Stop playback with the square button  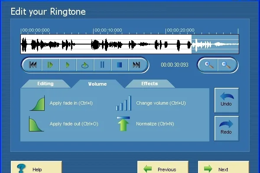[120, 65]
